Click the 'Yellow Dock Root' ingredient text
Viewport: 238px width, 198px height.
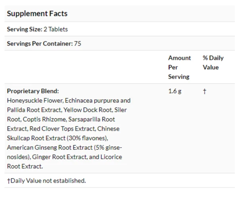[x=88, y=110]
